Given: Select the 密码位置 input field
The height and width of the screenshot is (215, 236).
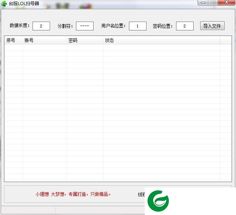Looking at the screenshot, I should pos(185,26).
